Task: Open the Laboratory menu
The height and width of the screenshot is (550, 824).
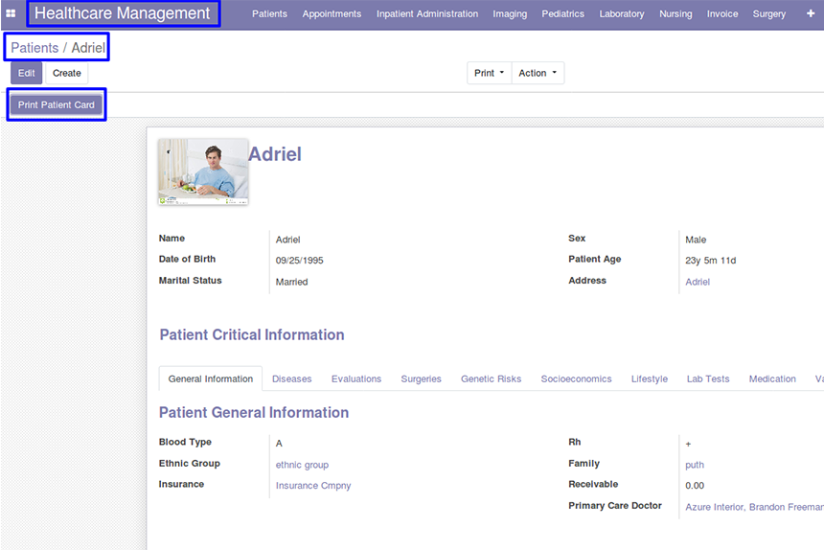Action: point(622,14)
